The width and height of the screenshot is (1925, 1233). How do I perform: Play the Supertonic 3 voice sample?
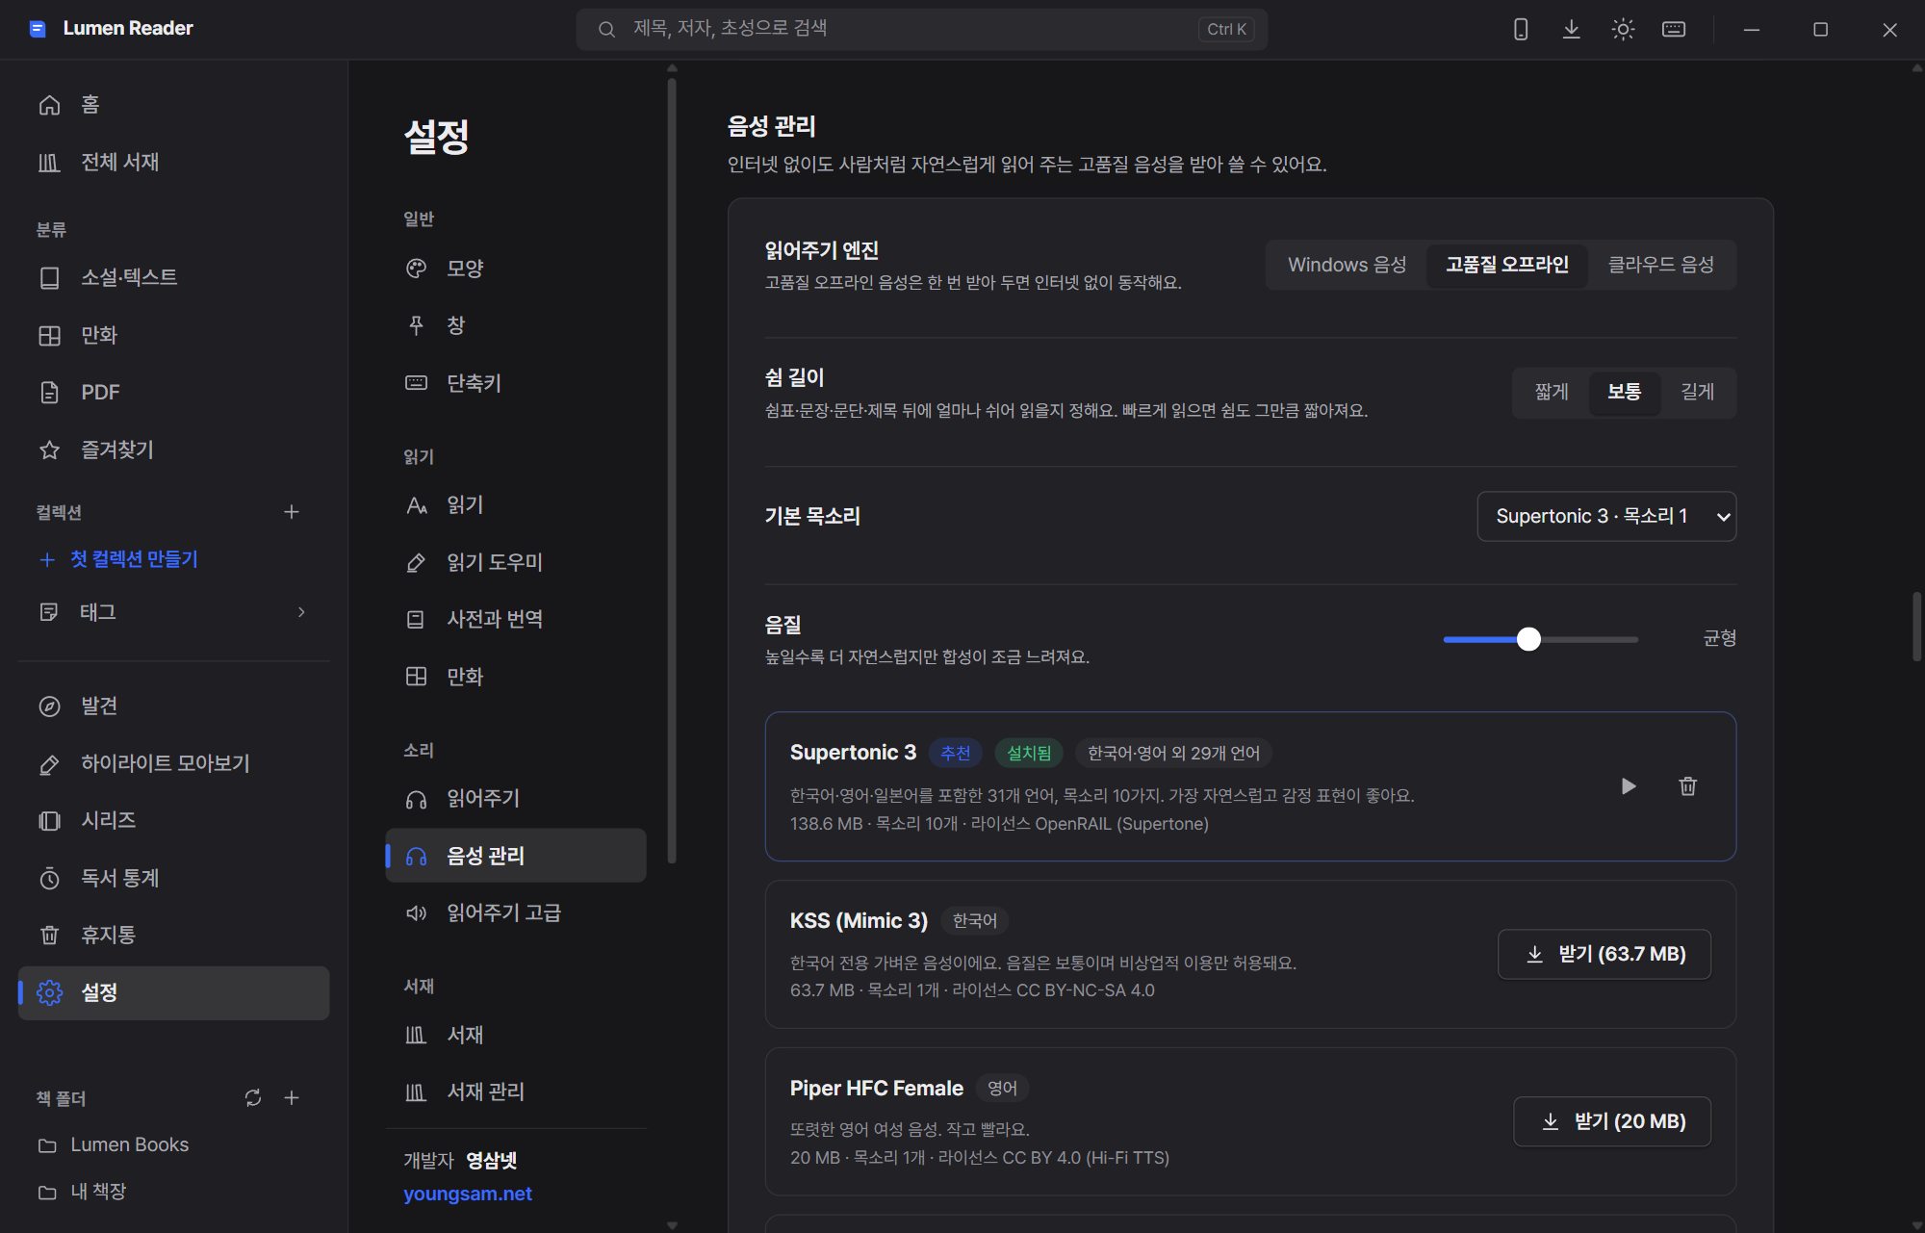[1629, 786]
